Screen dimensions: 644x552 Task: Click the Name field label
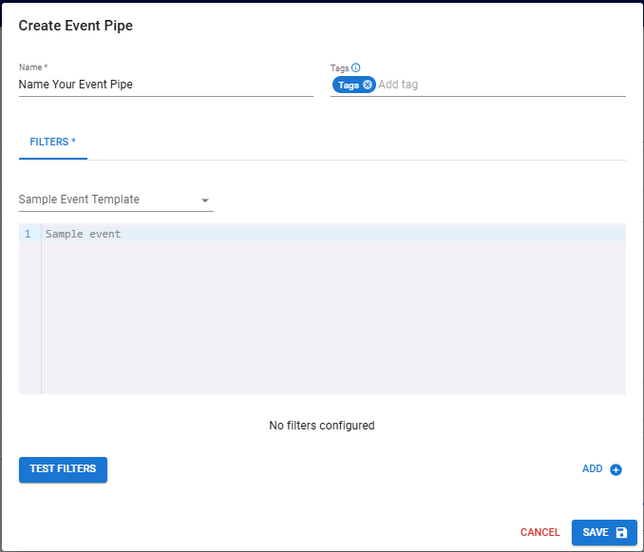[33, 67]
